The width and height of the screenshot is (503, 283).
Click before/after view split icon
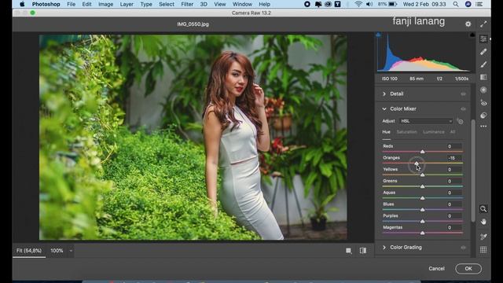coord(363,251)
